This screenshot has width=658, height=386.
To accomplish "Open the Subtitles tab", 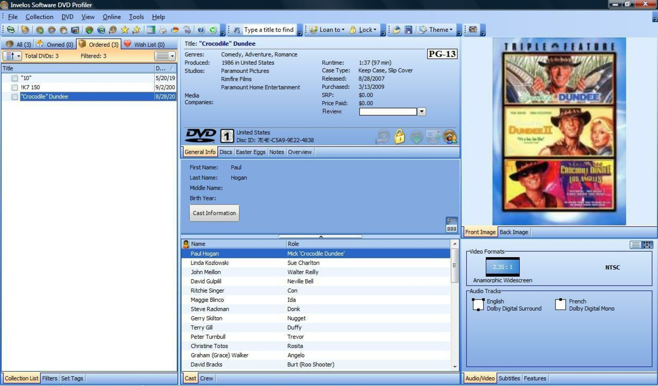I will pos(509,378).
